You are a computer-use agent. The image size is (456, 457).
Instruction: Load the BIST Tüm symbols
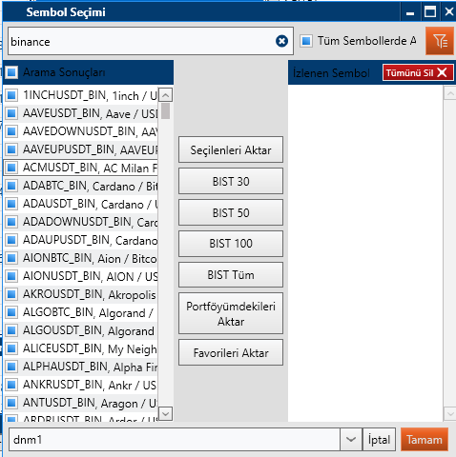point(231,274)
